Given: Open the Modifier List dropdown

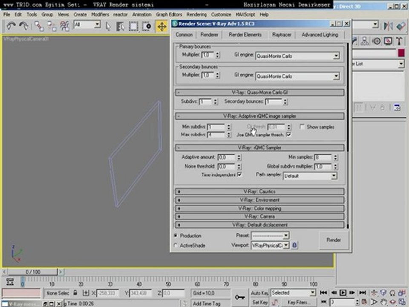Looking at the screenshot, I should tap(378, 64).
